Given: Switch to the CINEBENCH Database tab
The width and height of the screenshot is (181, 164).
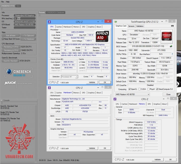Looking at the screenshot, I should pyautogui.click(x=55, y=12).
